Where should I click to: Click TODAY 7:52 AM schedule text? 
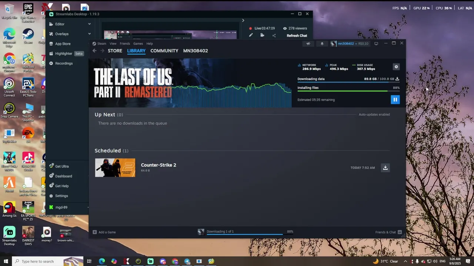point(363,168)
